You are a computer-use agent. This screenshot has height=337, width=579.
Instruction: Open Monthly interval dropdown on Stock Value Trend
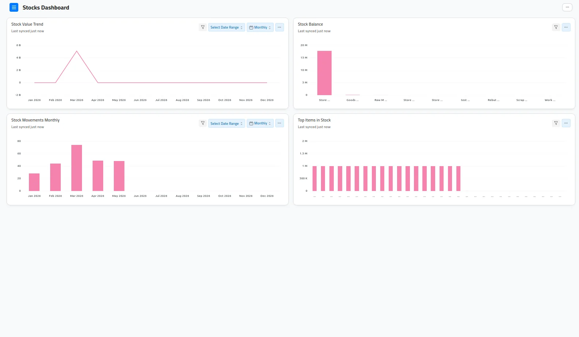(x=260, y=27)
